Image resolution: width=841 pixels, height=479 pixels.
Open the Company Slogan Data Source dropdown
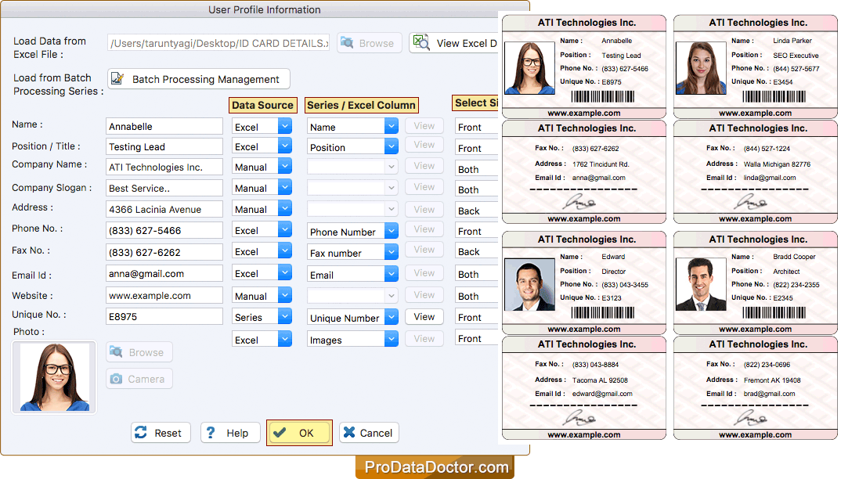point(262,188)
